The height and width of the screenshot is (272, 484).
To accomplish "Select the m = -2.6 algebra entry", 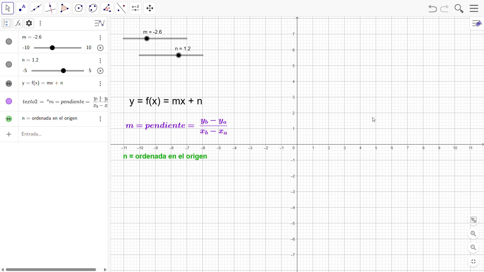I will [x=32, y=37].
